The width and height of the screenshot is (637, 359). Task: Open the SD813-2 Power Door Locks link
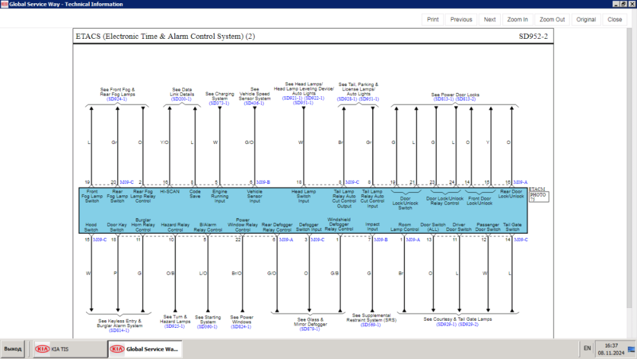(x=466, y=99)
